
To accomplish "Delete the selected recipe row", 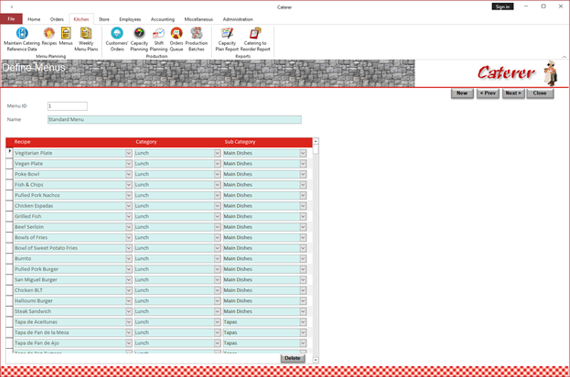I will (x=293, y=358).
